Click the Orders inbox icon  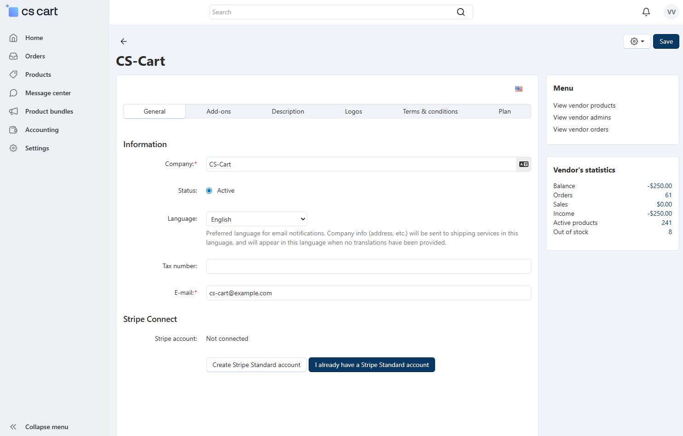14,56
